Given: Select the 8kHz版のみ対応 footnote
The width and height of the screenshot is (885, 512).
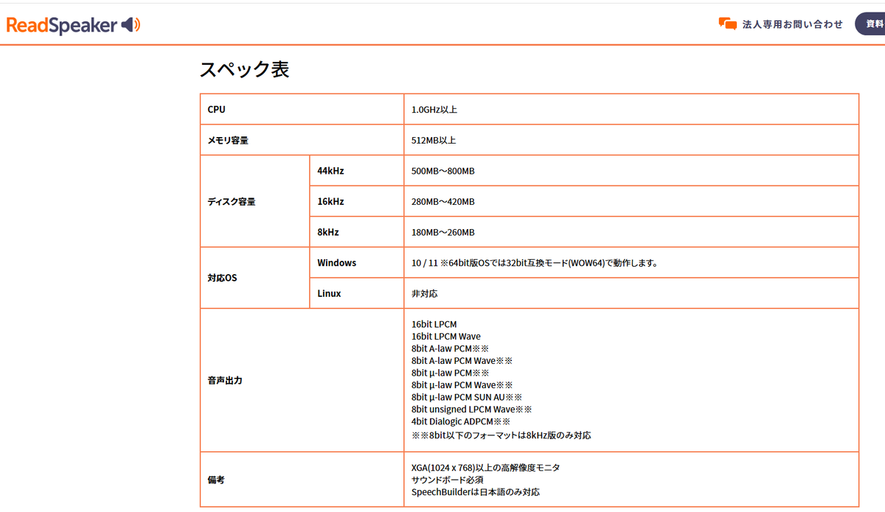Looking at the screenshot, I should [501, 435].
